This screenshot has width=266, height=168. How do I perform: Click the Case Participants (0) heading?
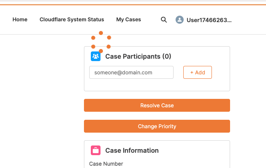[138, 56]
